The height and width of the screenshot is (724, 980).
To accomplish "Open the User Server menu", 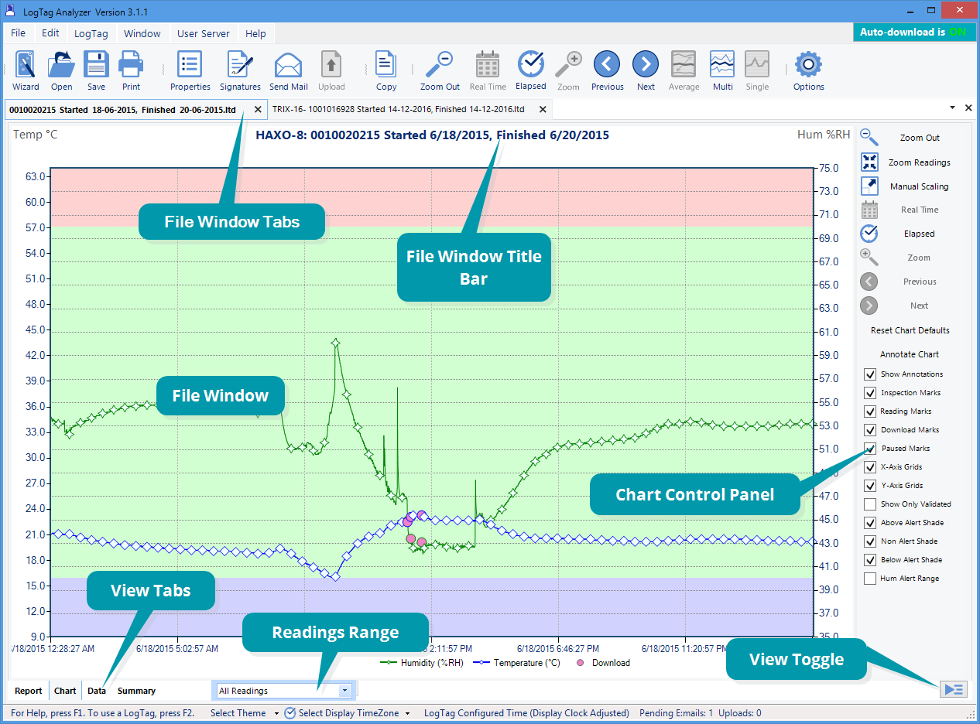I will click(204, 33).
